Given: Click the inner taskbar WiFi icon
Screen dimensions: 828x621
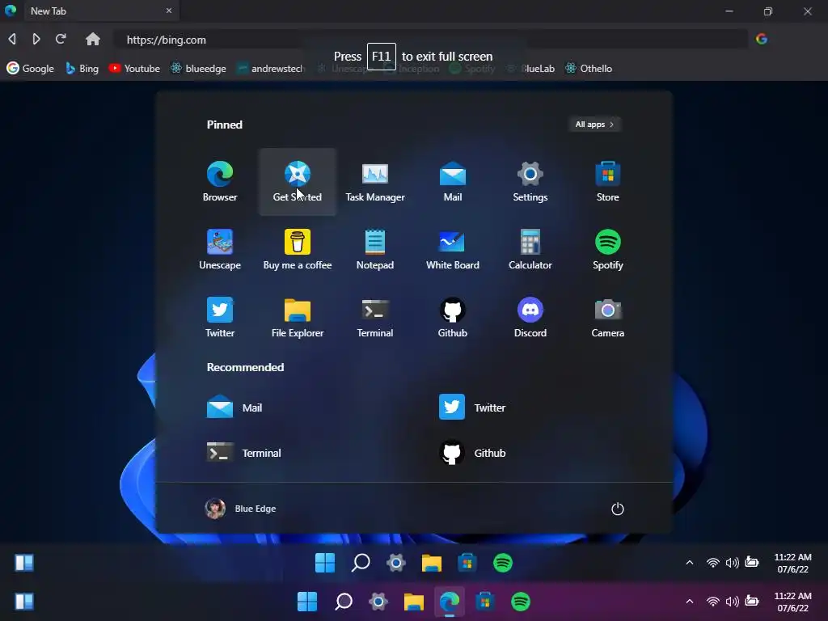Looking at the screenshot, I should 713,563.
